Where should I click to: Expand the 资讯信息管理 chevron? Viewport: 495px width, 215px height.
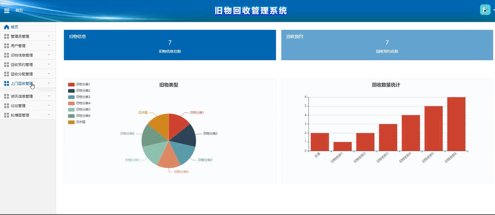click(x=49, y=96)
